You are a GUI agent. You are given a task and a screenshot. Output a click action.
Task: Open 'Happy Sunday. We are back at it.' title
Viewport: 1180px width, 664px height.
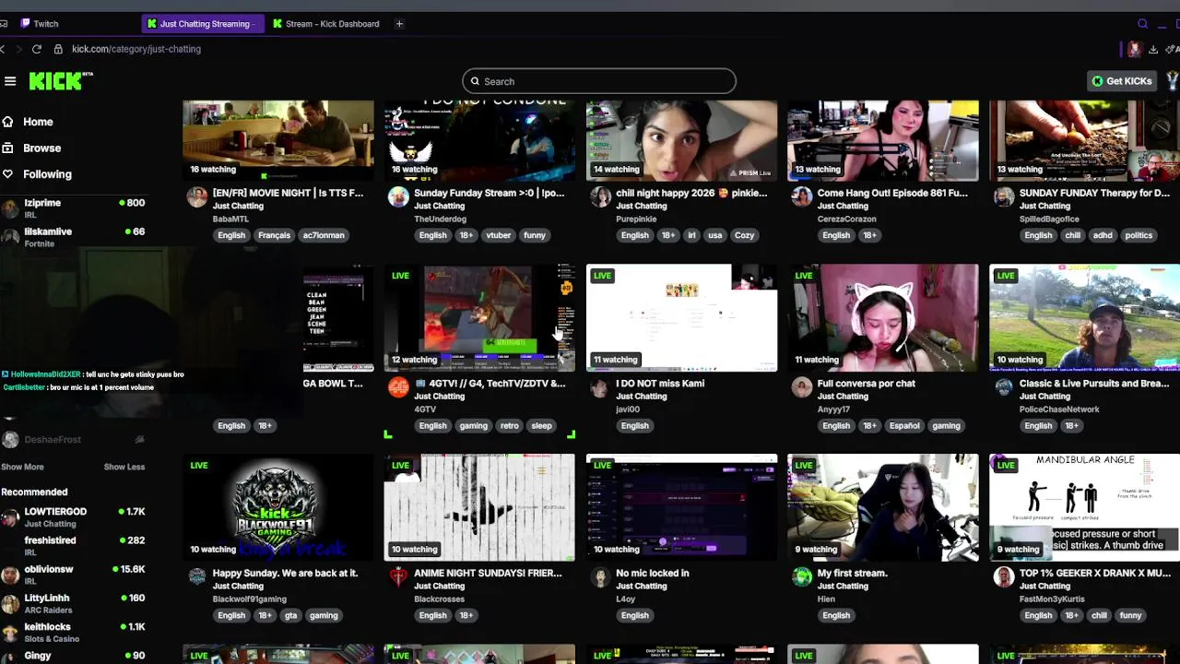click(x=285, y=574)
